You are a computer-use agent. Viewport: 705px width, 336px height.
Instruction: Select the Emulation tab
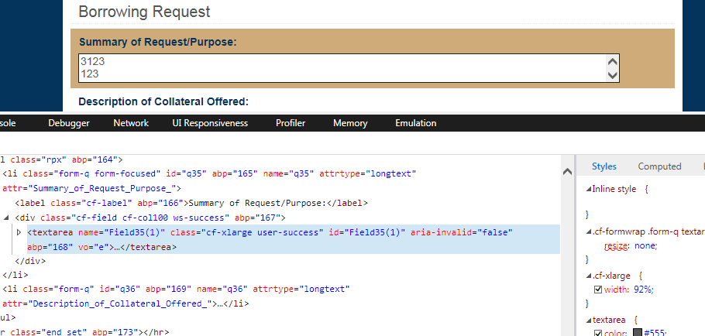(415, 123)
